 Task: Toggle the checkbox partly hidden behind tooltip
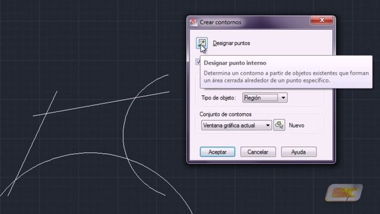[198, 62]
